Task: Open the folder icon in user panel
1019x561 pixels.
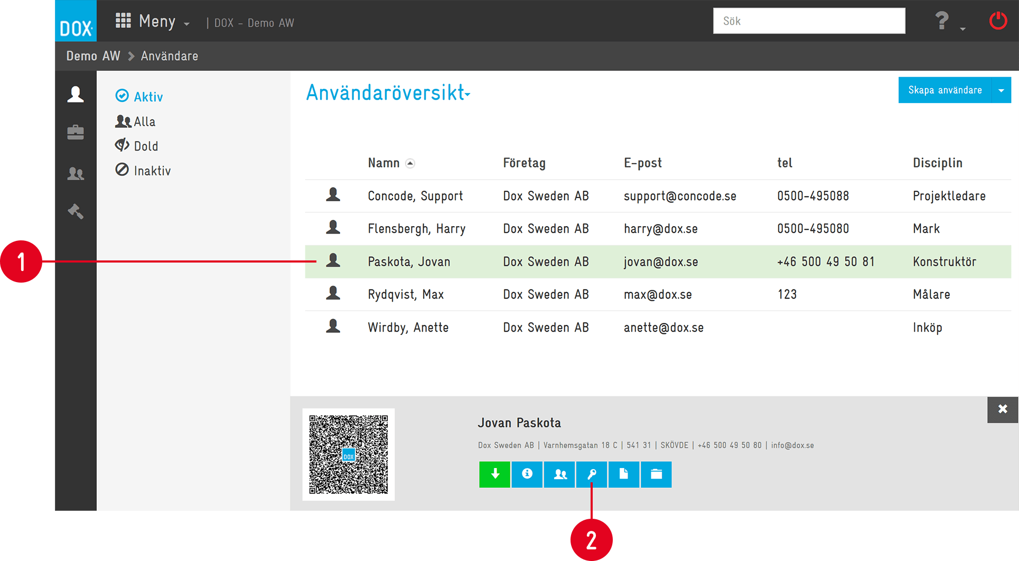Action: point(656,474)
